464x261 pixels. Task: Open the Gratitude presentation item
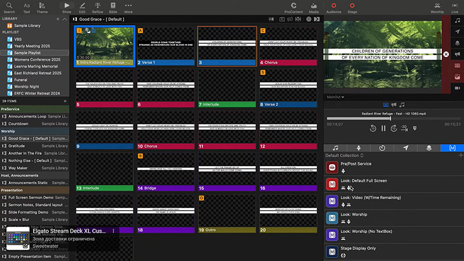click(x=35, y=146)
